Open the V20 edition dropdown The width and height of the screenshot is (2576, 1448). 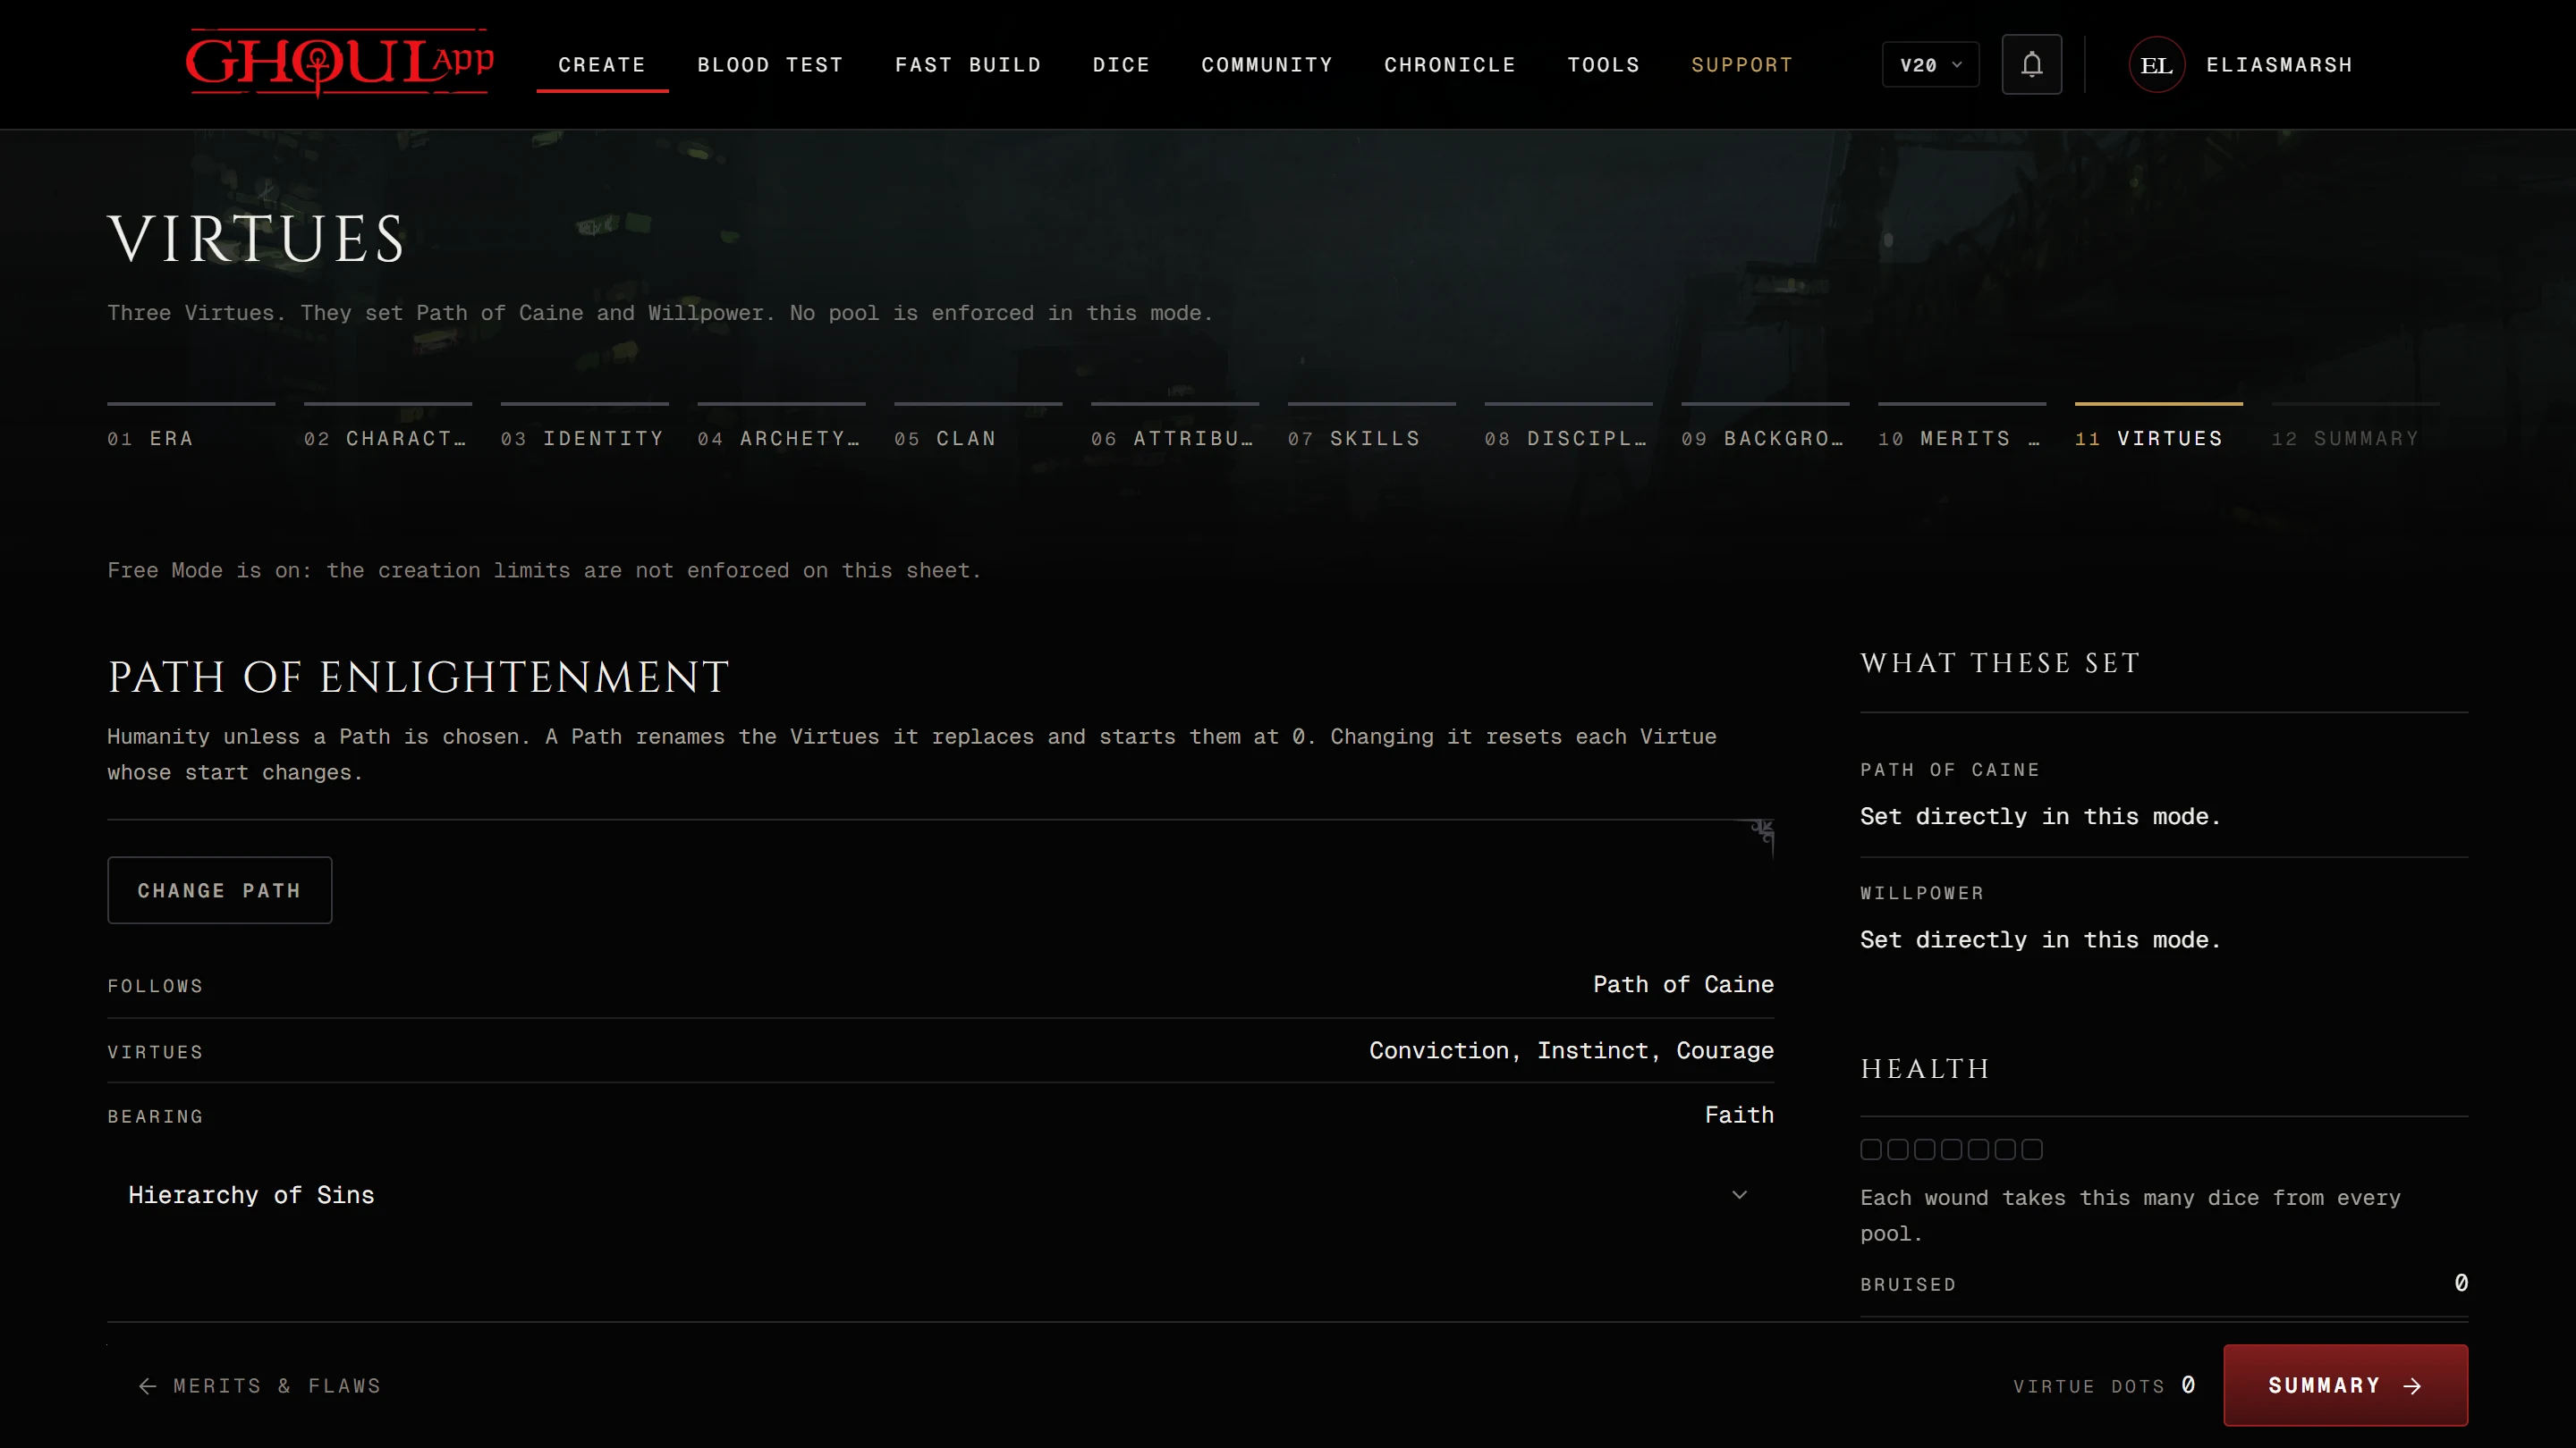coord(1930,65)
